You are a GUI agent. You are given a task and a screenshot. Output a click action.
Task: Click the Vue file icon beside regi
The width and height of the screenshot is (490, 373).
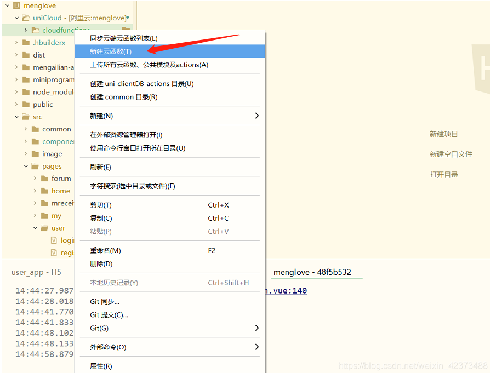[54, 253]
